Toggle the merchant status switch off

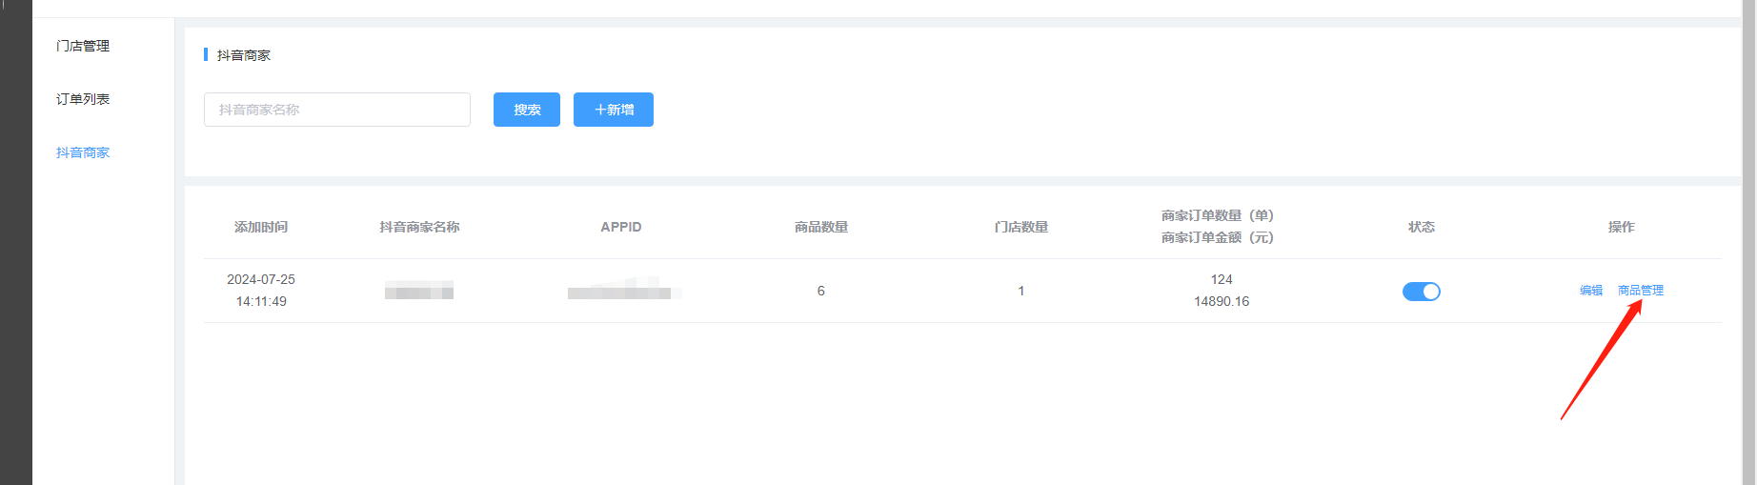tap(1421, 292)
